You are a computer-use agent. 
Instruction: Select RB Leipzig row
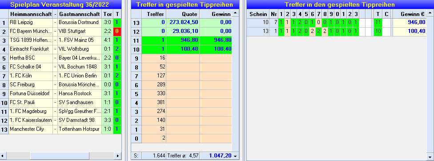pos(60,22)
